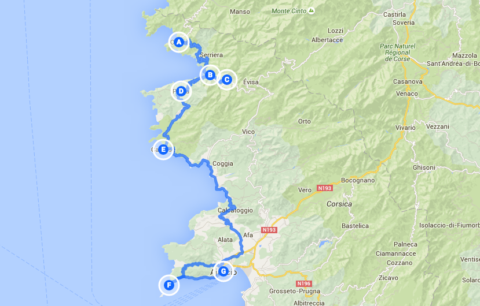Click the Venaco town label
The width and height of the screenshot is (480, 306).
tap(407, 94)
